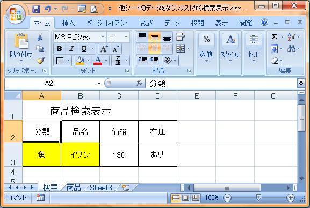Open the 商品 sheet tab
The height and width of the screenshot is (208, 310).
pyautogui.click(x=74, y=188)
